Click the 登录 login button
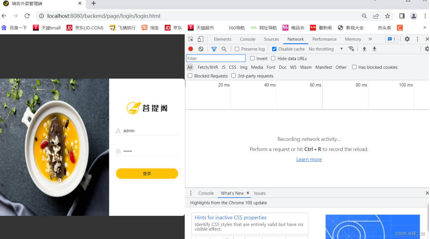The image size is (430, 239). pyautogui.click(x=147, y=173)
